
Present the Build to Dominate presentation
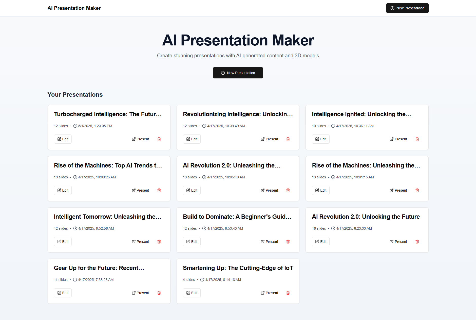pos(269,242)
